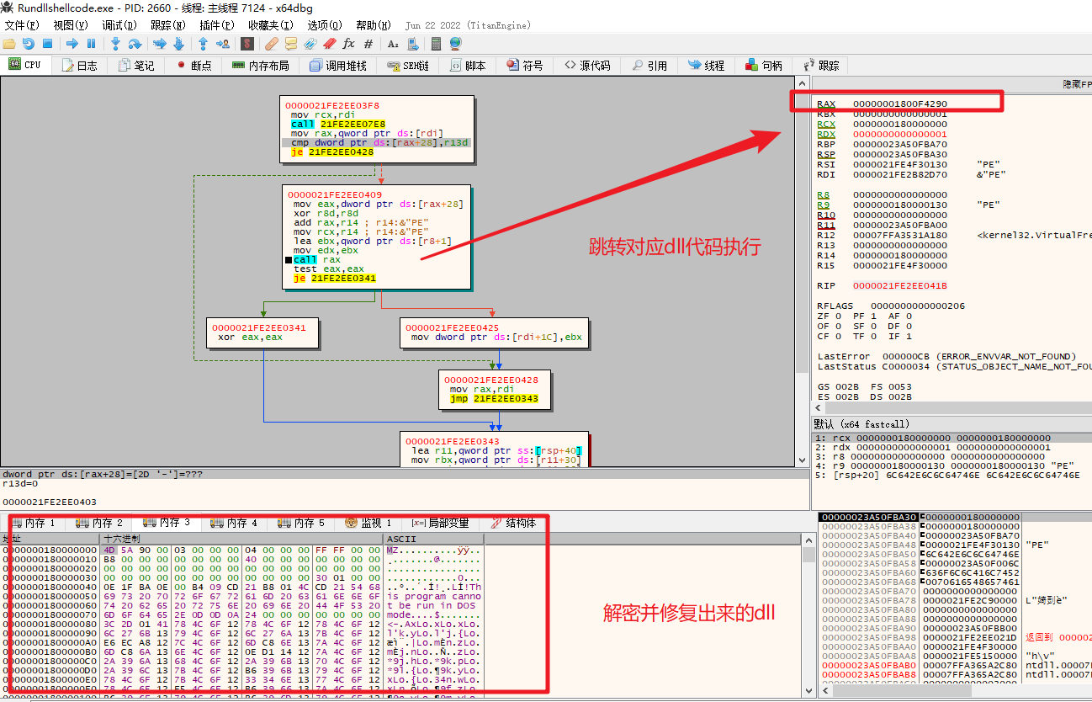Image resolution: width=1092 pixels, height=702 pixels.
Task: Open the Variables hash icon
Action: 368,44
